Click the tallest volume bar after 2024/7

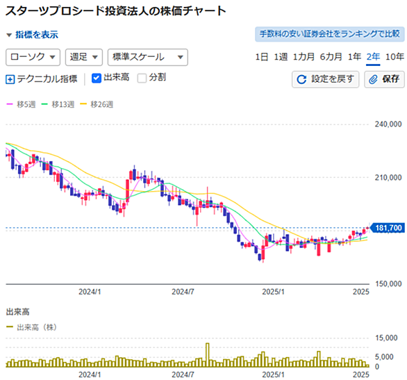coord(208,355)
